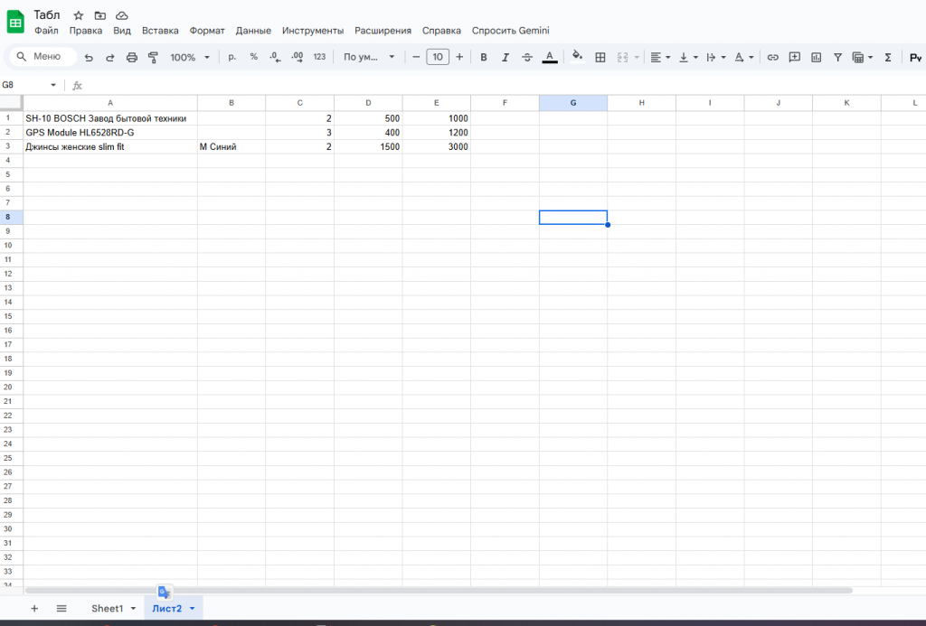Click the Google Sheets home logo
926x626 pixels.
coord(15,23)
